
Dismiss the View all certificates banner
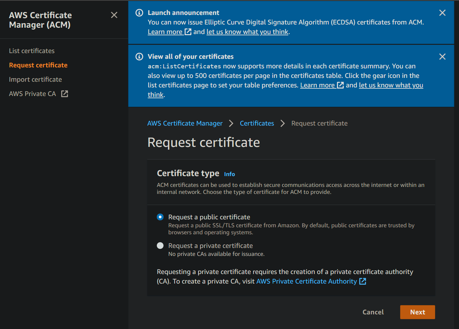point(442,57)
